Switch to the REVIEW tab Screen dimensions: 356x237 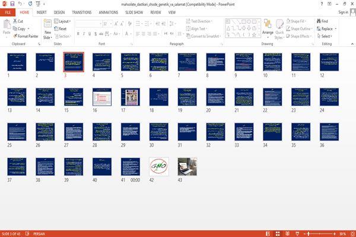coord(155,12)
